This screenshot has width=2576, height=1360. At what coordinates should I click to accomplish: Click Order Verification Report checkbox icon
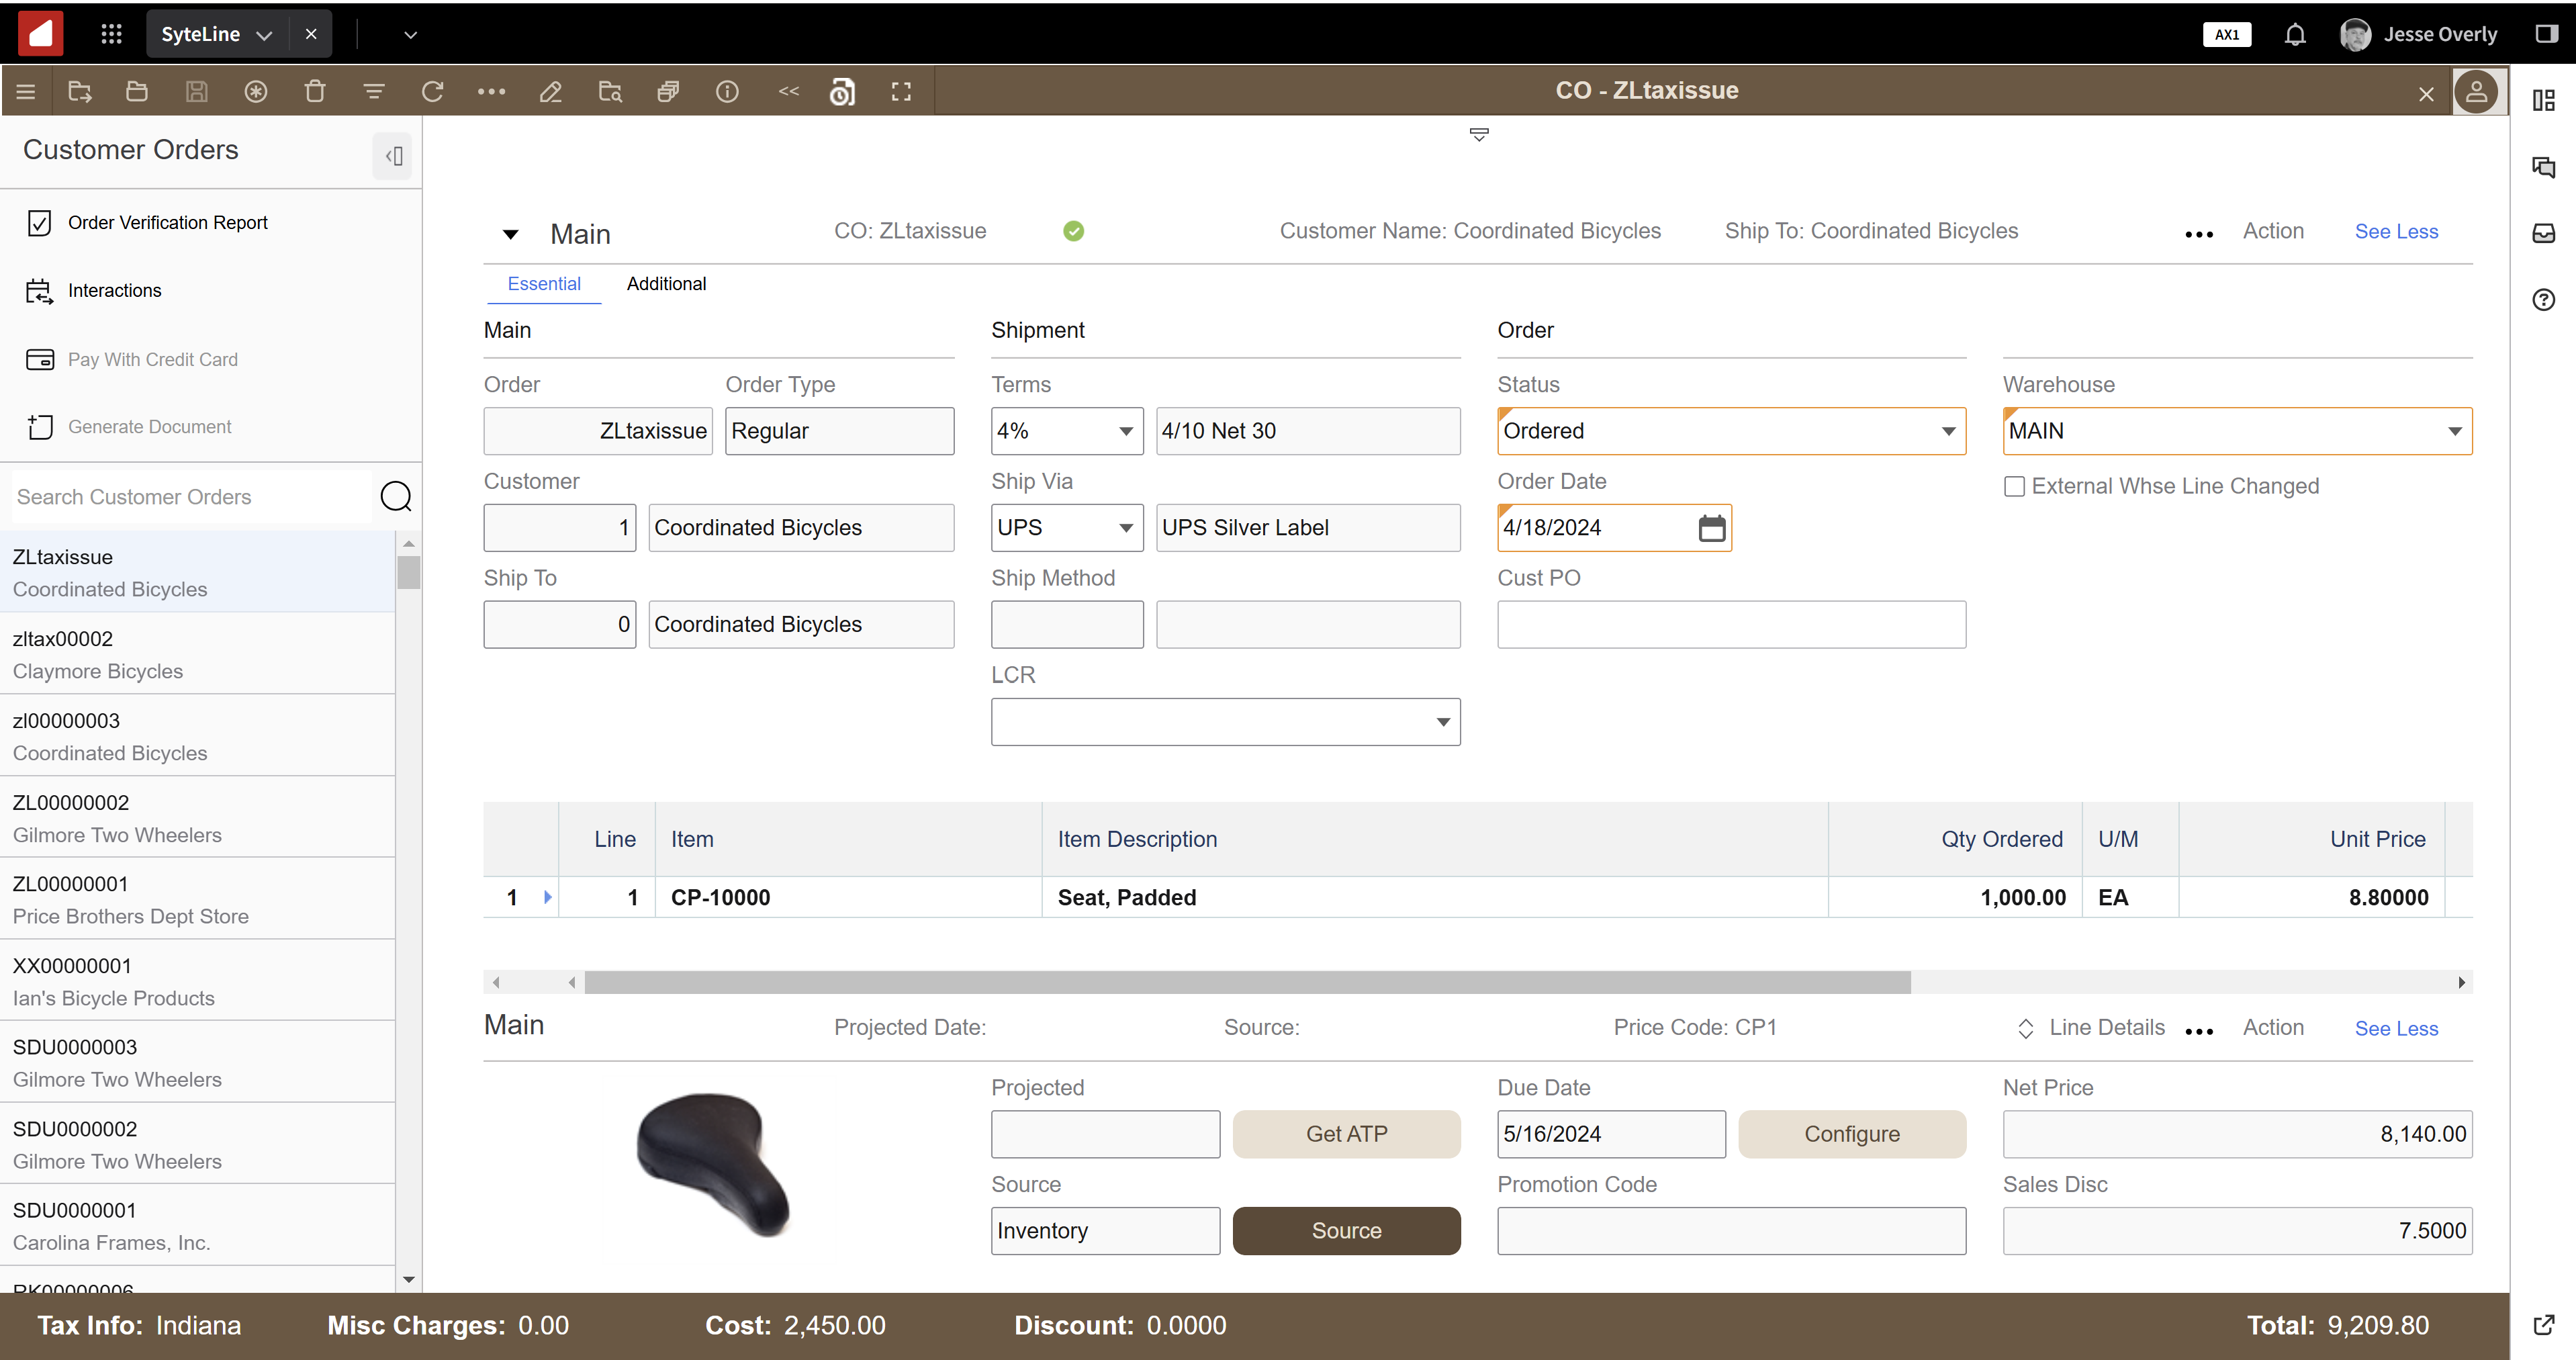click(39, 222)
